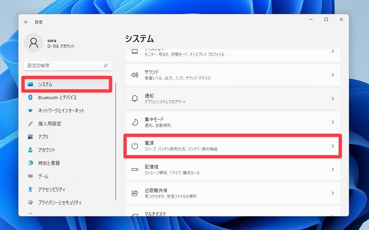Click the network Wi-Fi icon in sidebar
The image size is (369, 230).
pos(30,110)
